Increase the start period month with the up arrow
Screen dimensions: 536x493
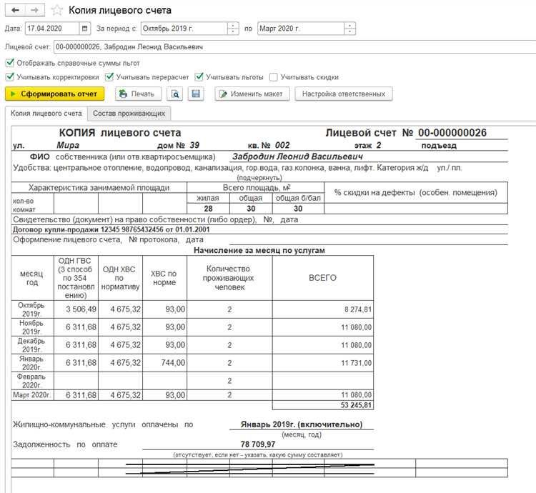(x=233, y=26)
